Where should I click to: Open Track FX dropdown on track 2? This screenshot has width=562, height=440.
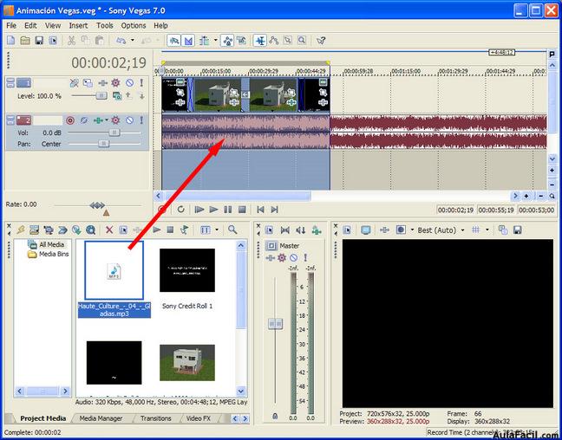[x=107, y=120]
